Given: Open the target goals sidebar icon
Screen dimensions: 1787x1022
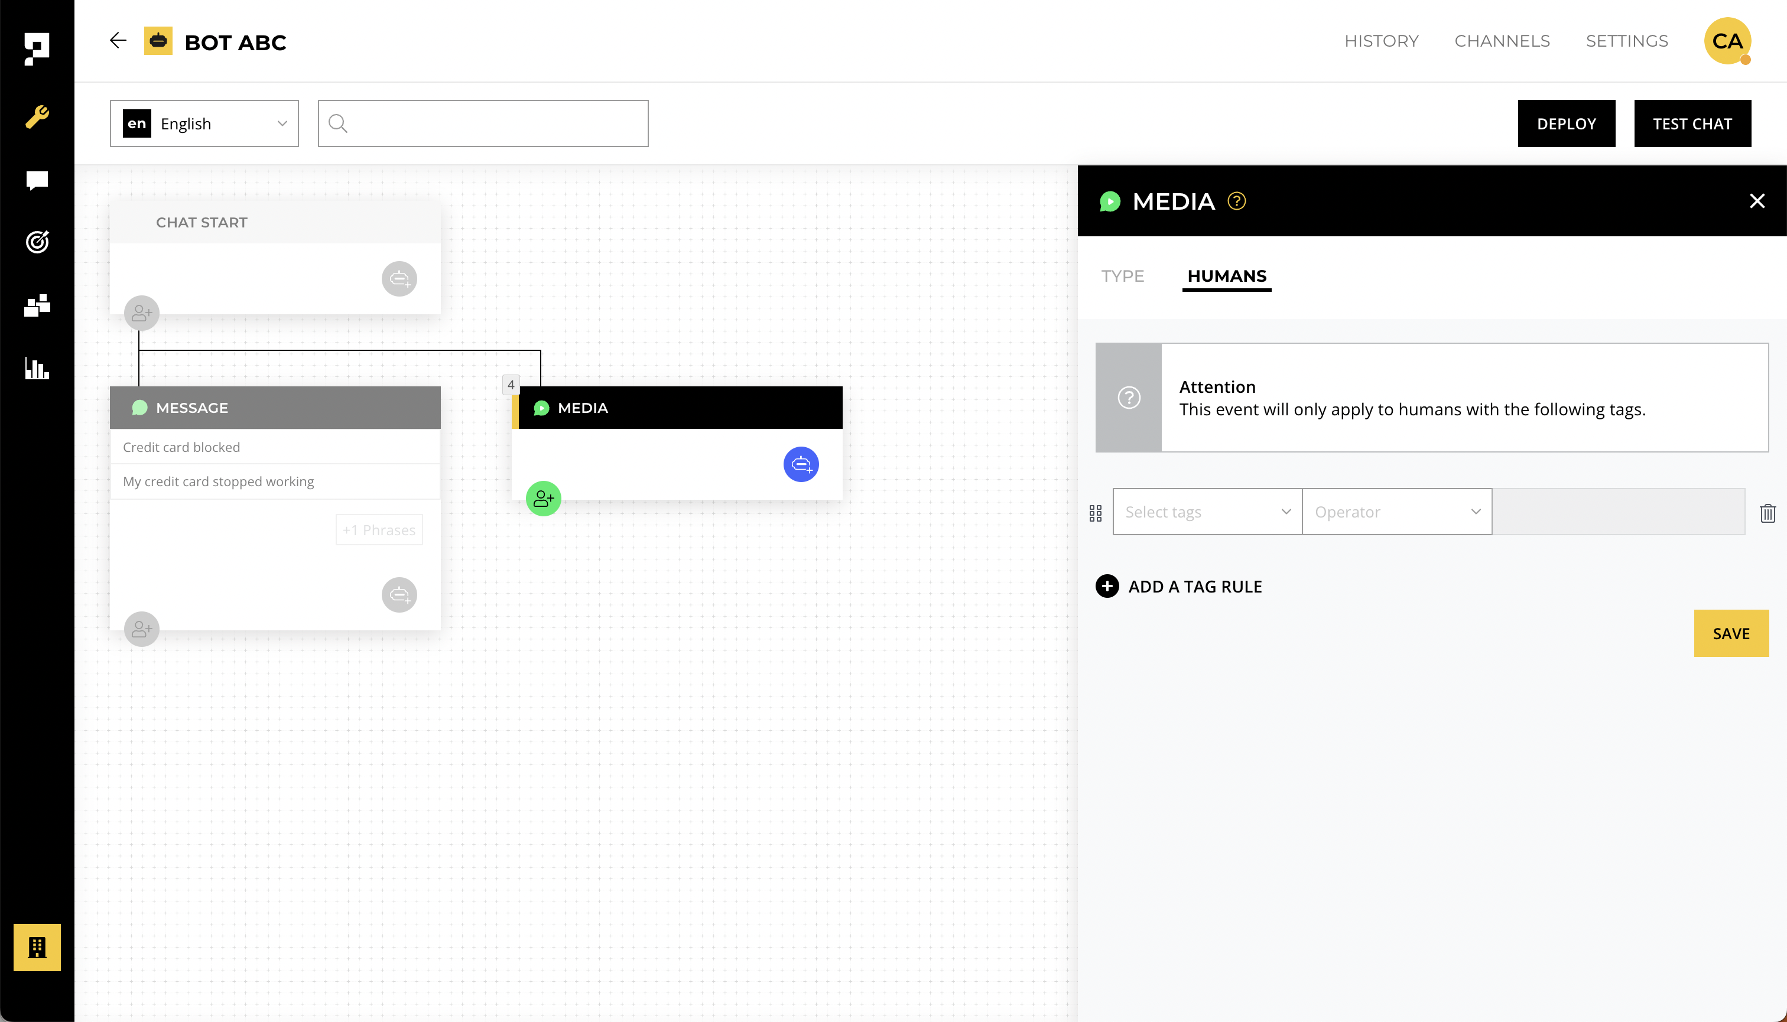Looking at the screenshot, I should 37,242.
